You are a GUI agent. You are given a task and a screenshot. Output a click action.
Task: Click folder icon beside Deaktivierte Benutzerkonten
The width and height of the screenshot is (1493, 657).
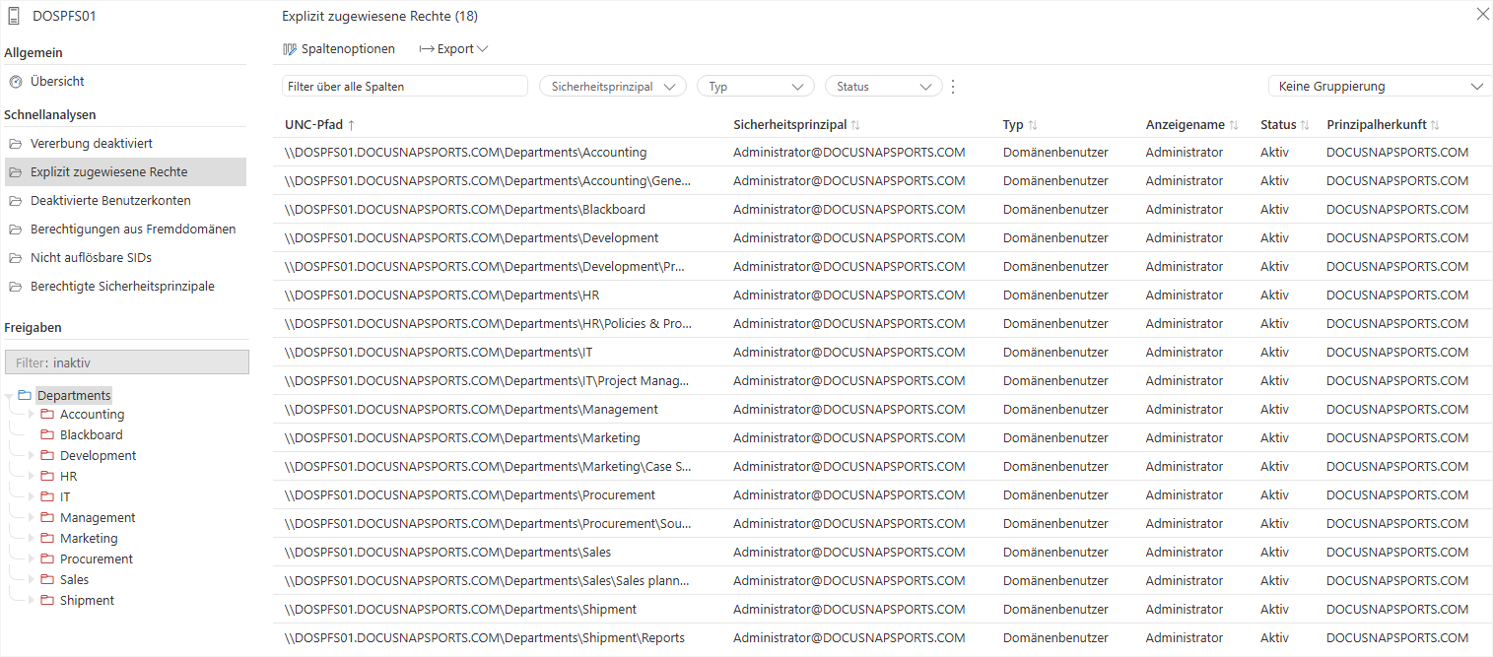(15, 201)
